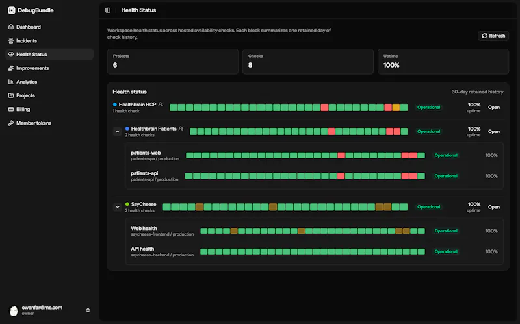
Task: Open Member tokens page
Action: pyautogui.click(x=49, y=123)
